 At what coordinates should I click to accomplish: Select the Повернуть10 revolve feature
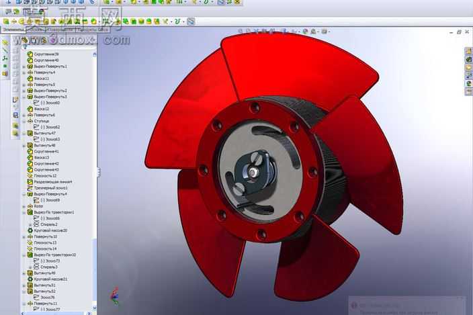[42, 236]
